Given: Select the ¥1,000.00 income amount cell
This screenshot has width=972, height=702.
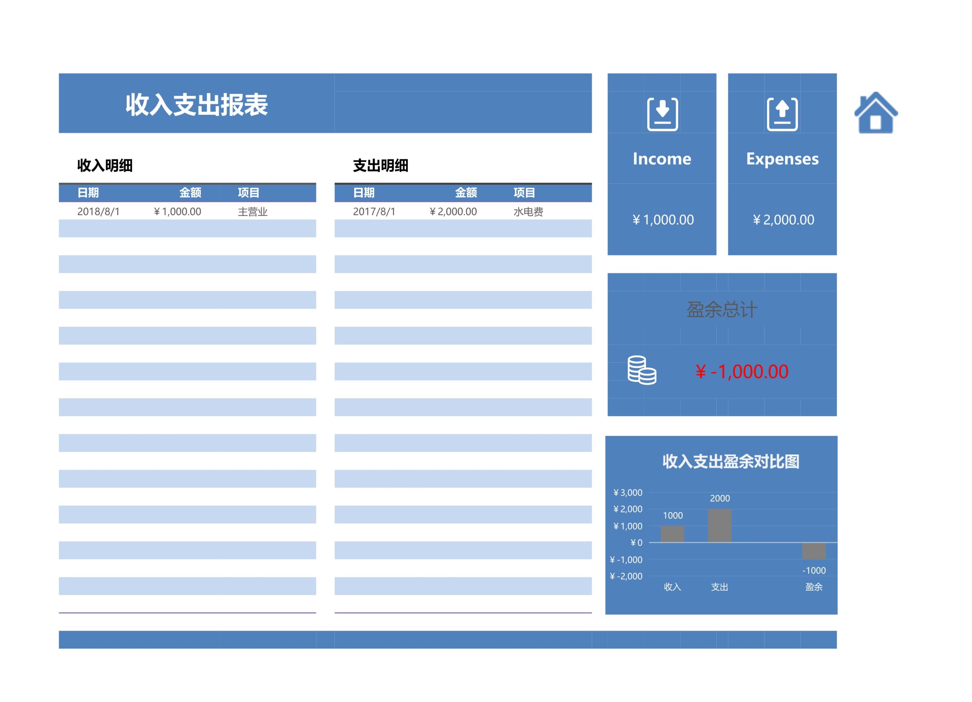Looking at the screenshot, I should (x=177, y=212).
